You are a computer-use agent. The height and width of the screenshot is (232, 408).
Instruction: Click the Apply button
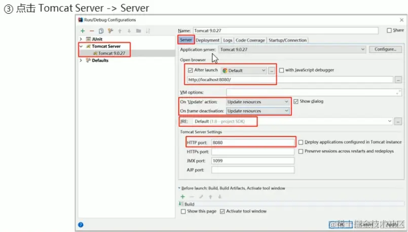pyautogui.click(x=392, y=224)
